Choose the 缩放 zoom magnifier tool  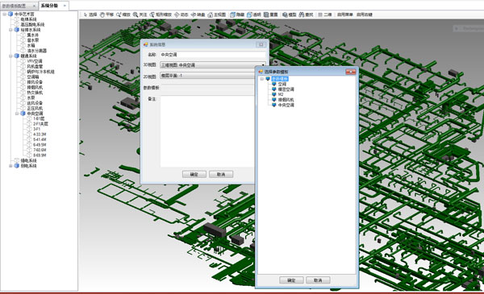click(123, 14)
